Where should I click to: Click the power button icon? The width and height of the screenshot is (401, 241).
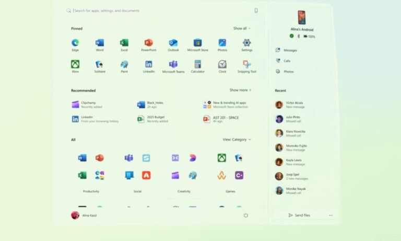[x=245, y=215]
